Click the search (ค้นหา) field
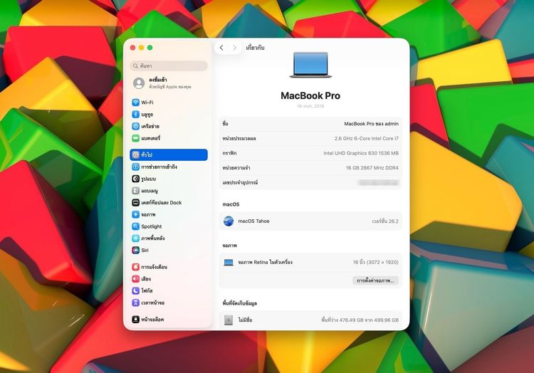The image size is (534, 373). point(169,65)
